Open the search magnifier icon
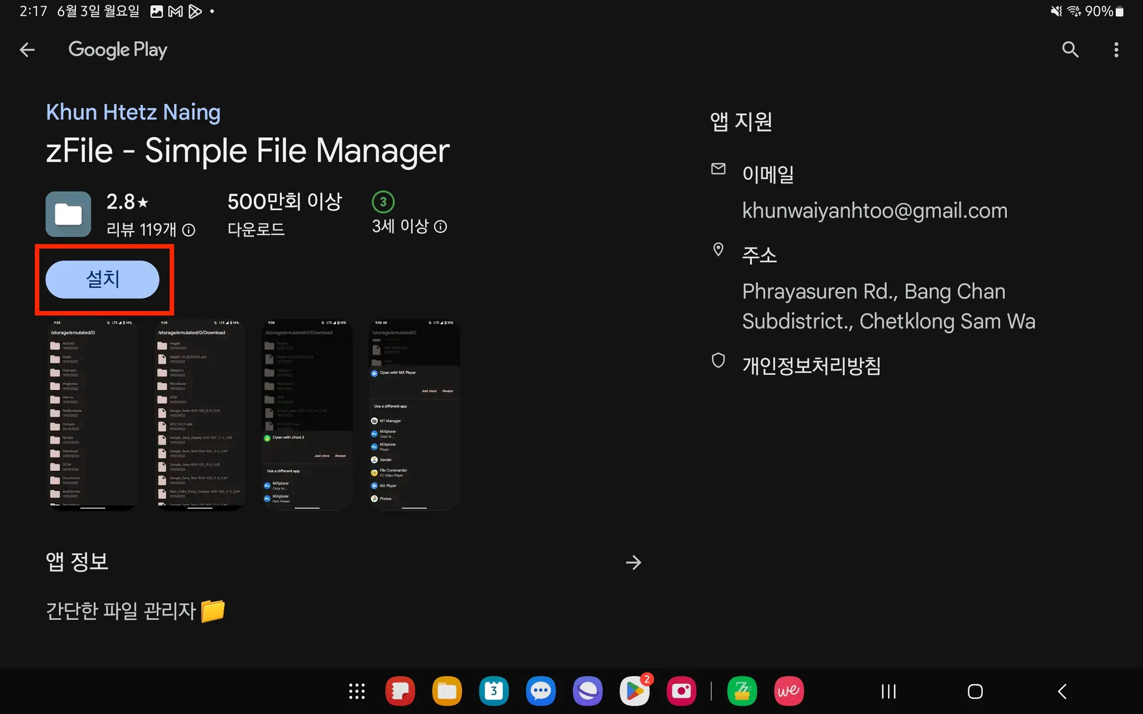 [1070, 50]
